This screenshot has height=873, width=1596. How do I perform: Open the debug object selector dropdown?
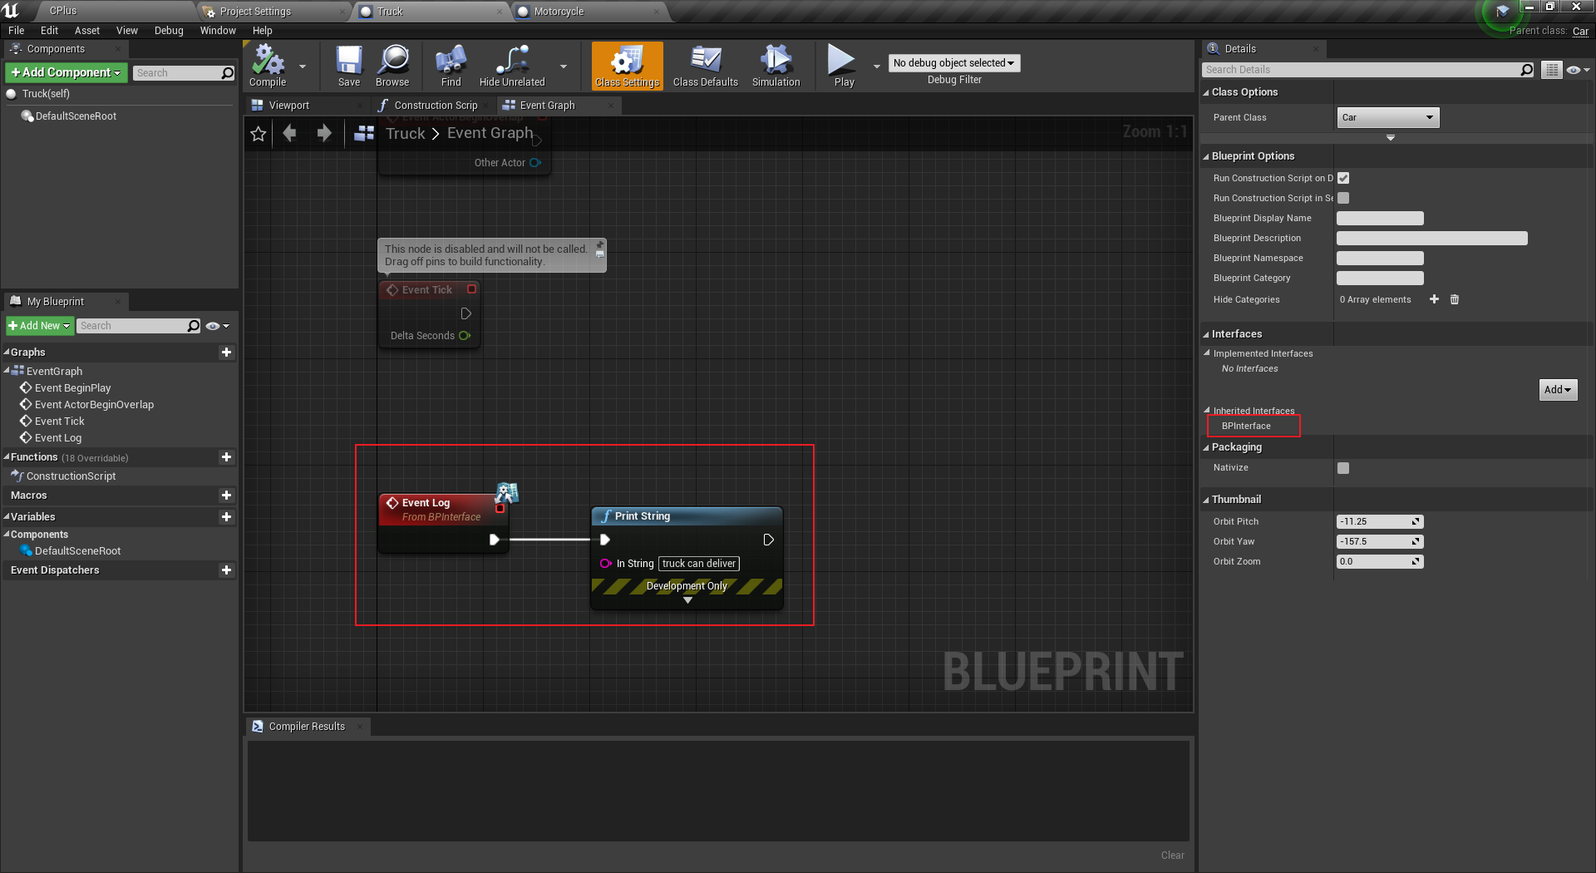(x=954, y=63)
